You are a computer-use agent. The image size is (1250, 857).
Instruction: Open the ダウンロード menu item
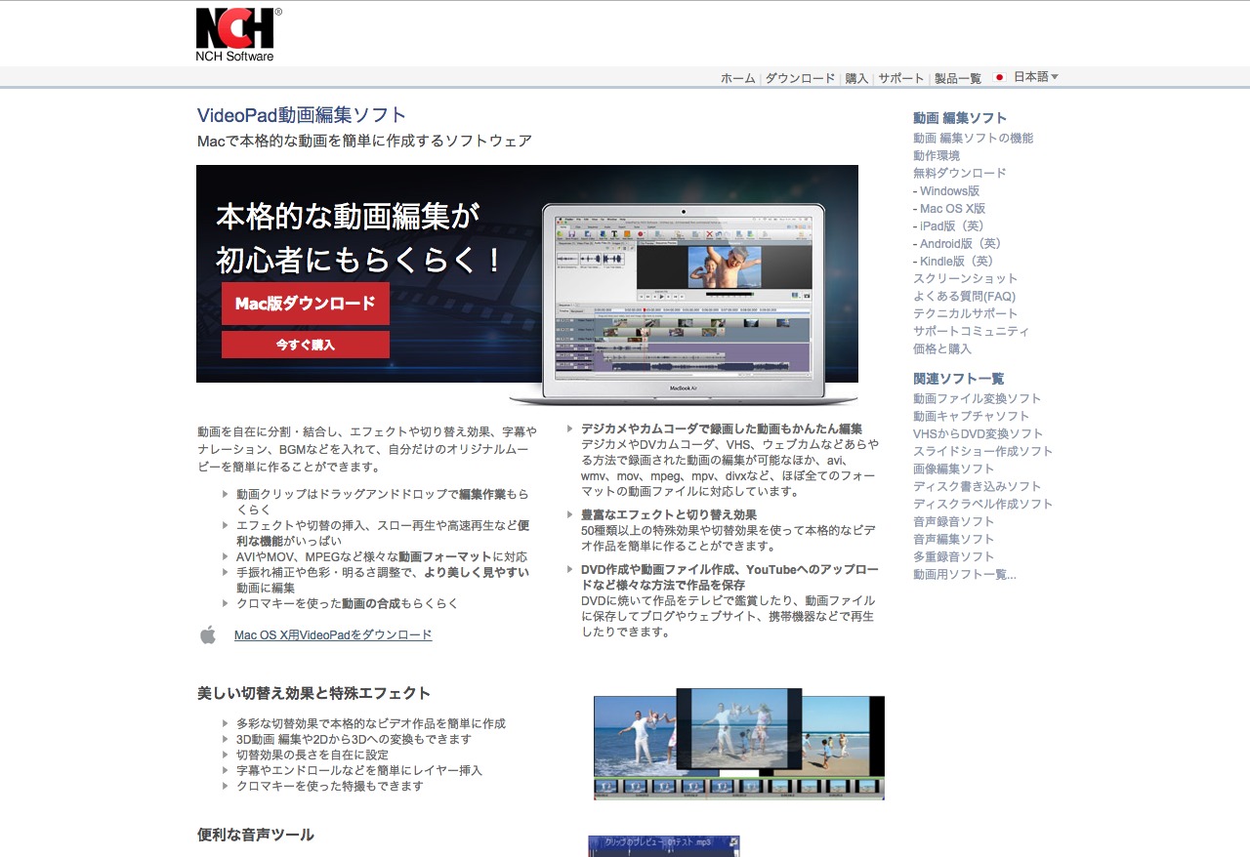pos(800,78)
